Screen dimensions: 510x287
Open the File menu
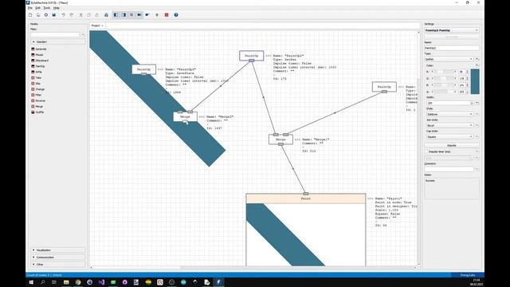tap(30, 8)
